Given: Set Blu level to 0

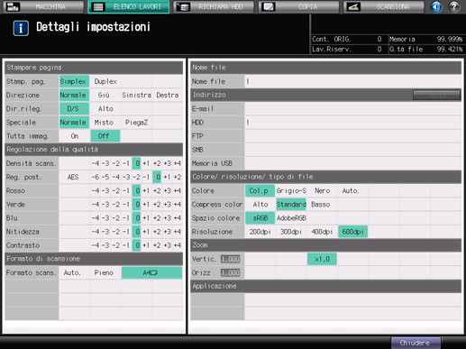Looking at the screenshot, I should 137,218.
